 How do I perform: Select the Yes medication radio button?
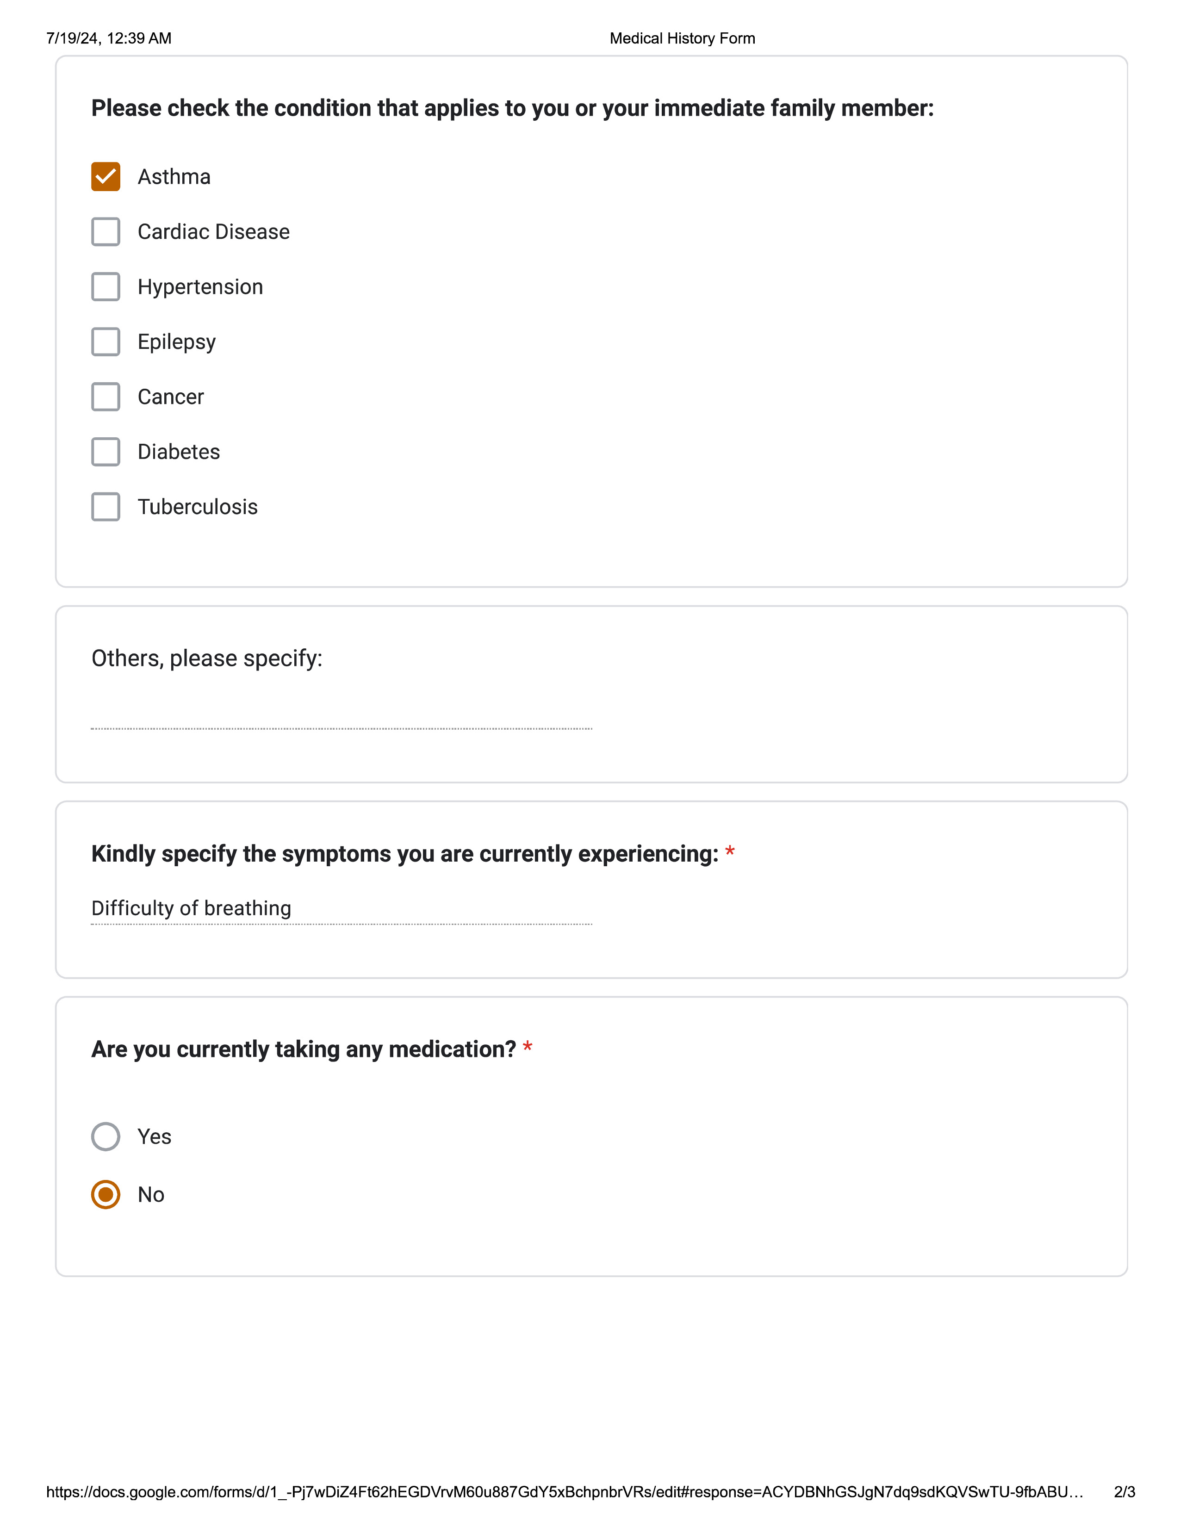pos(106,1136)
